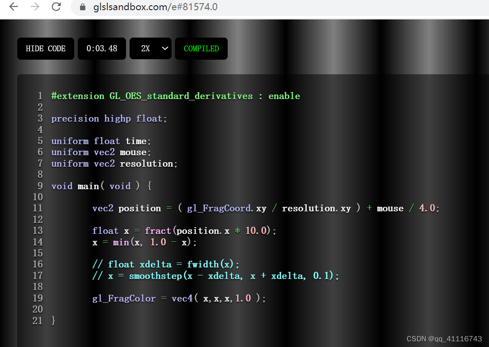The image size is (489, 347).
Task: Click the grayed-out forward navigation arrow
Action: pyautogui.click(x=34, y=7)
